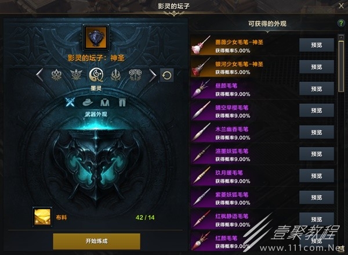
Task: Preview 蔷薇少女毛笔-神圣 appearance
Action: [317, 45]
